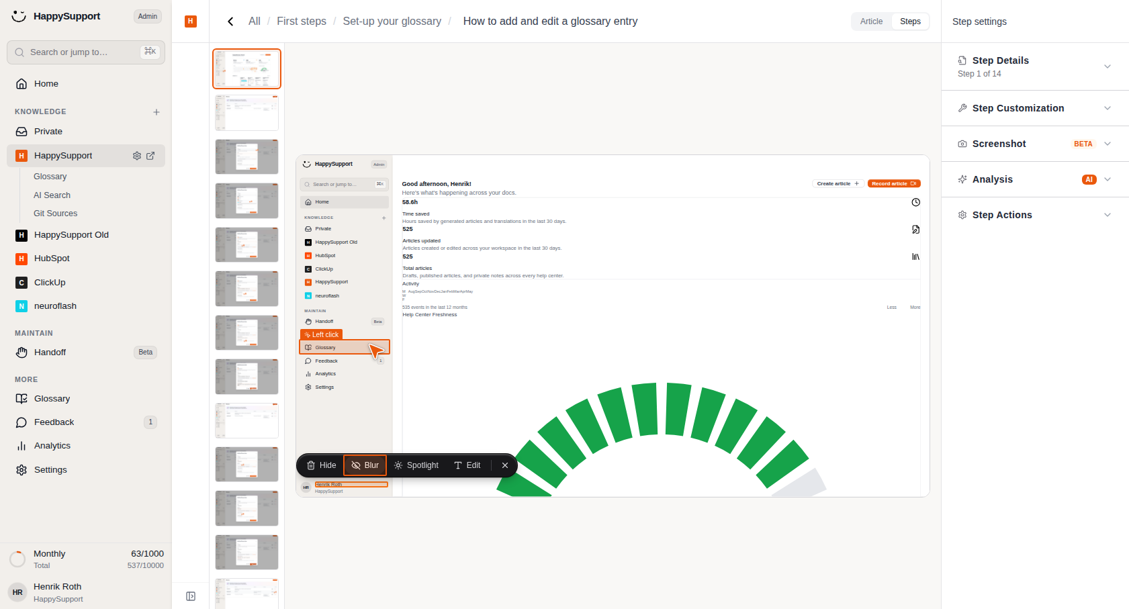Open the Analytics page
This screenshot has width=1129, height=609.
click(86, 446)
